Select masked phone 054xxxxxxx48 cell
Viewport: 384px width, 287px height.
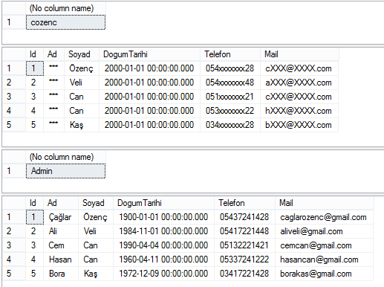(230, 83)
